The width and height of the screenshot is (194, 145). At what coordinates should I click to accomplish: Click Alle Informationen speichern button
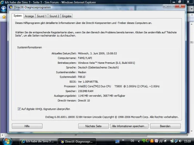[129, 126]
